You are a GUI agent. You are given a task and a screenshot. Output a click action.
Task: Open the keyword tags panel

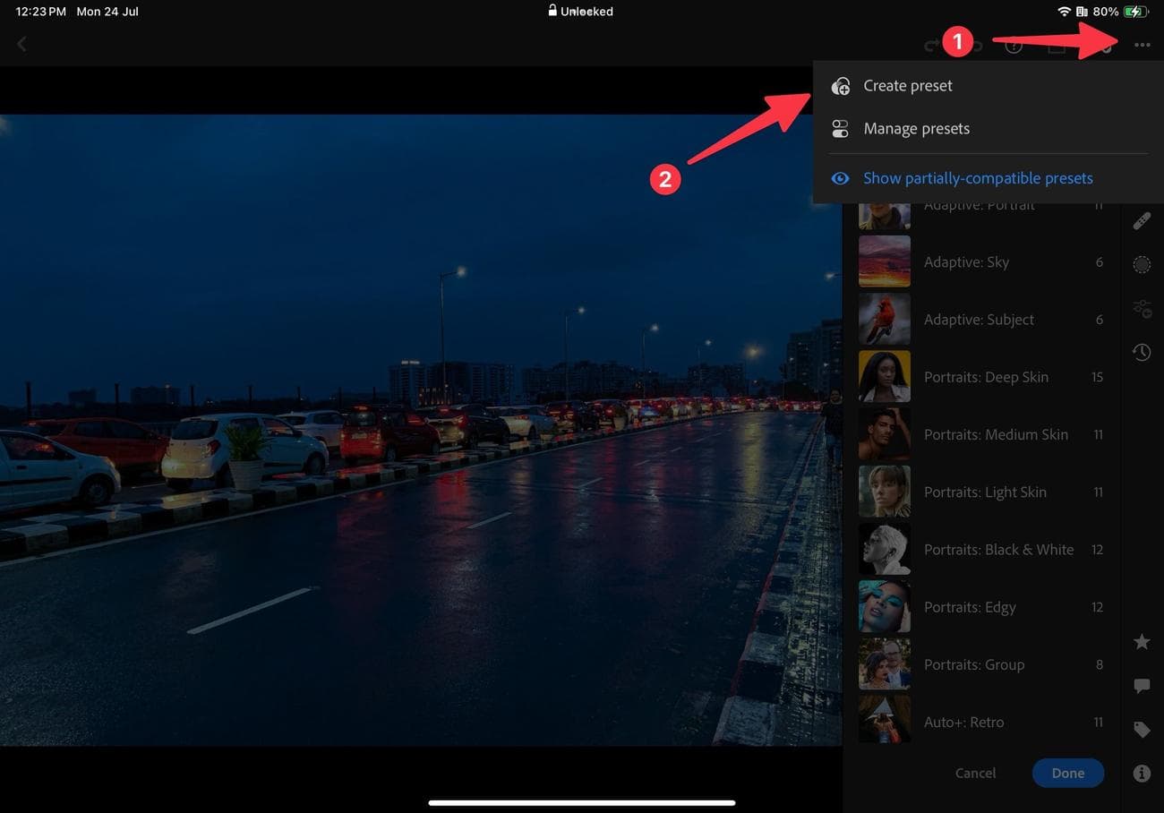1143,727
